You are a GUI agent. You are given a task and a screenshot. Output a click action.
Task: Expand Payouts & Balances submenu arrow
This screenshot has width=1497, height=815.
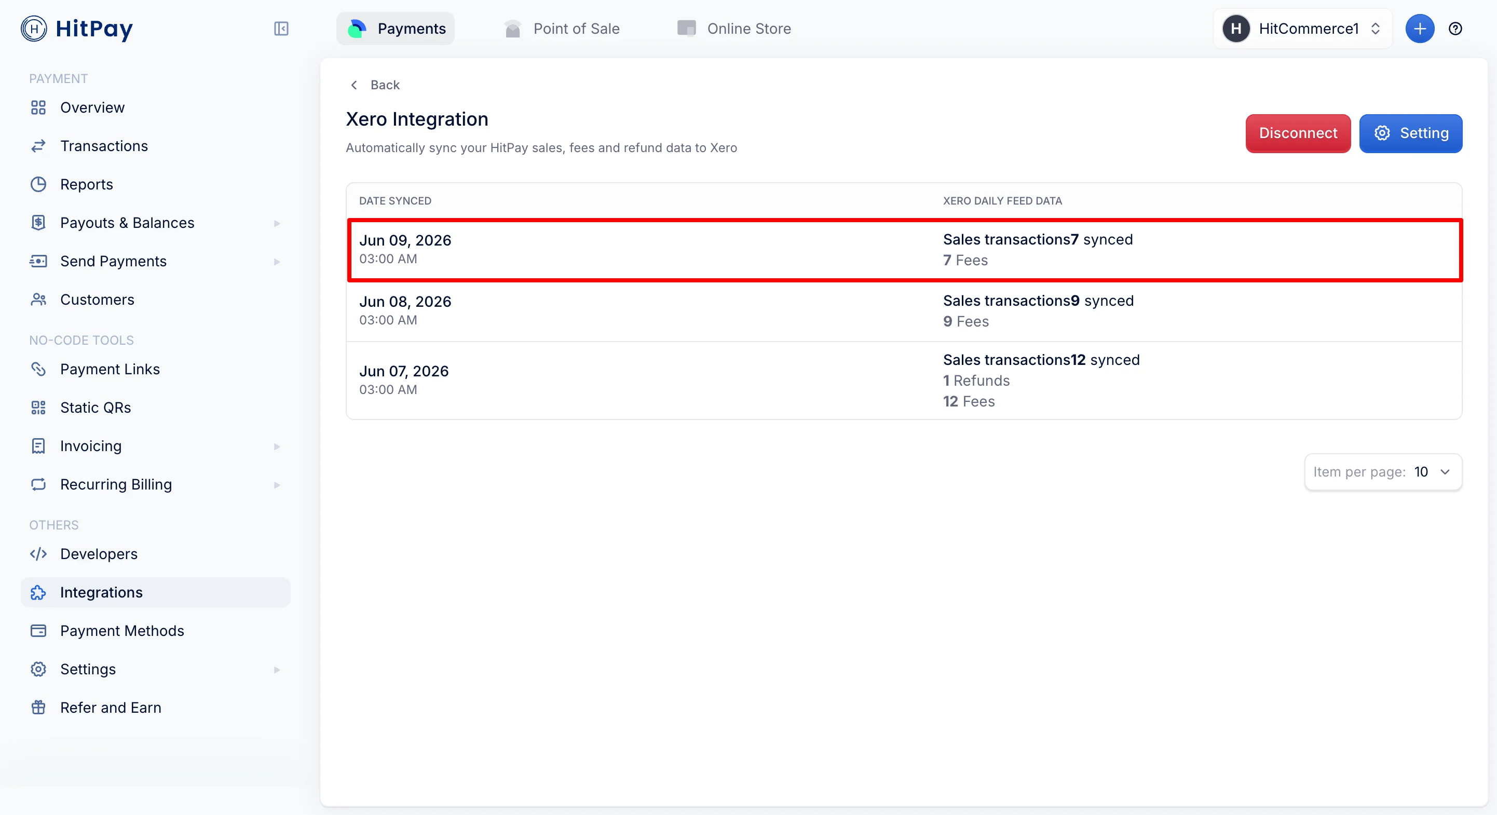click(277, 223)
